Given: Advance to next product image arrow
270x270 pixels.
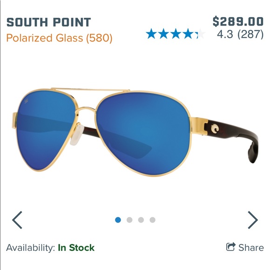Looking at the screenshot, I should (x=253, y=220).
